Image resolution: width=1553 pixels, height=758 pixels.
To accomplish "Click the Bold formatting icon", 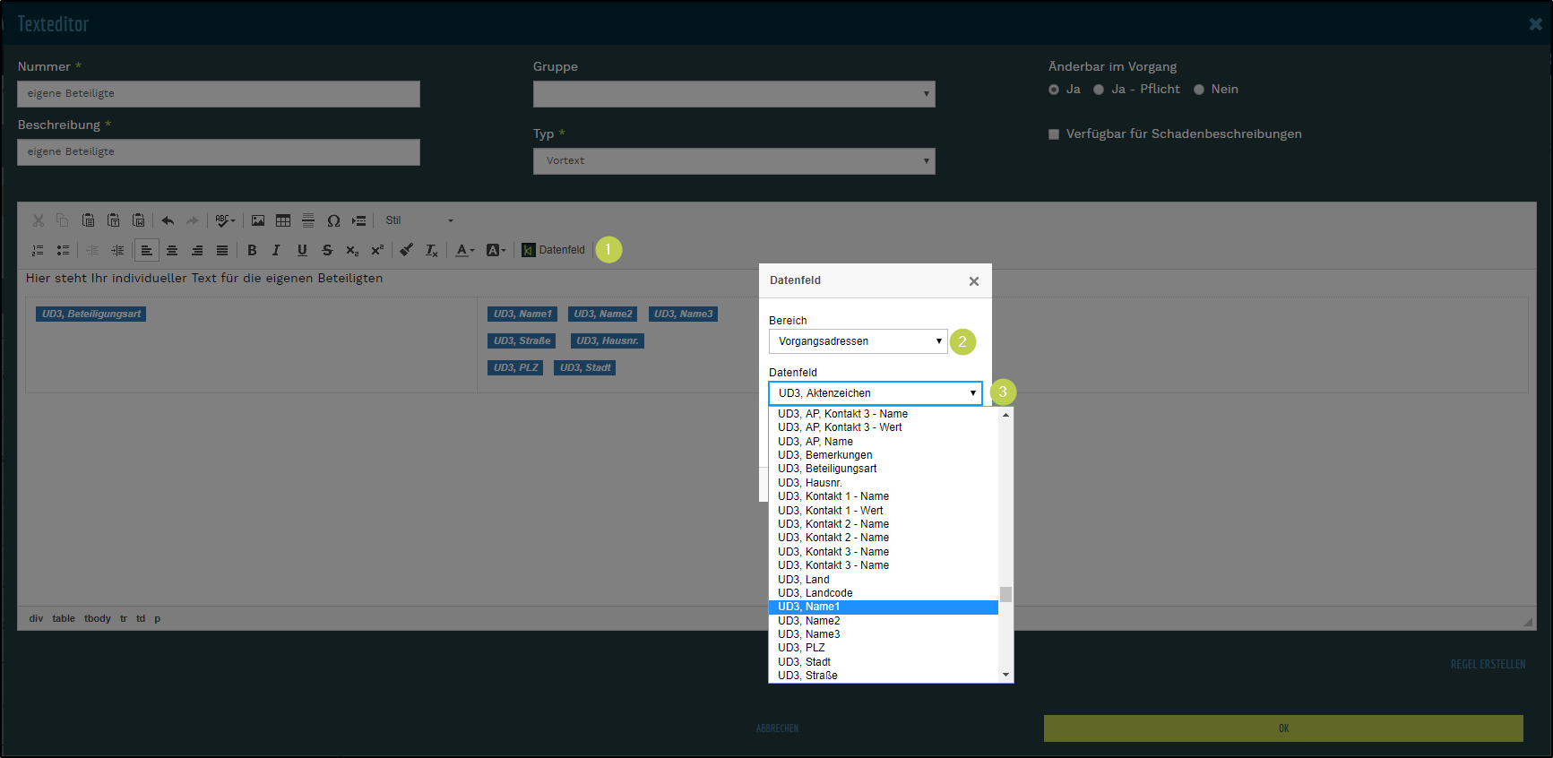I will tap(252, 251).
